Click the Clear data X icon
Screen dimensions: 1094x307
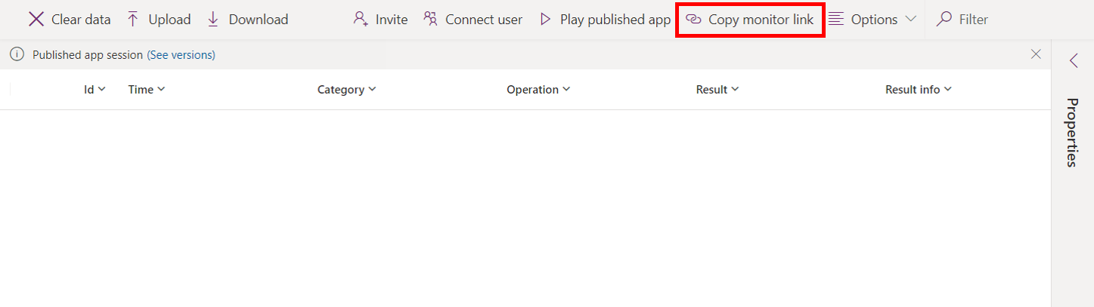36,20
